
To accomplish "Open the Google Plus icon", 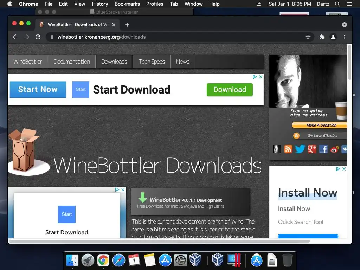I will (x=312, y=149).
